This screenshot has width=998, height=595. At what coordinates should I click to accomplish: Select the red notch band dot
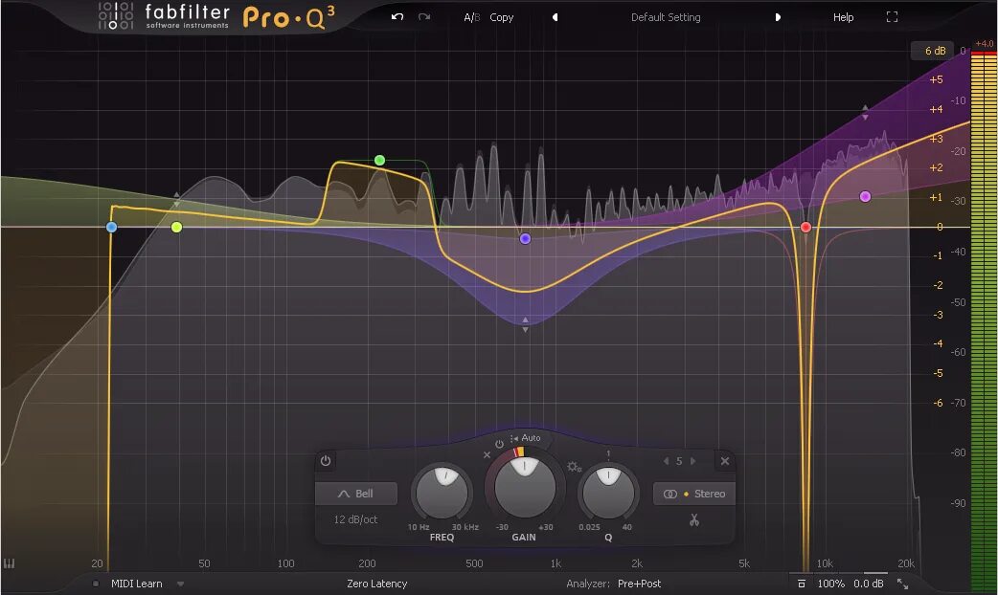pos(805,227)
